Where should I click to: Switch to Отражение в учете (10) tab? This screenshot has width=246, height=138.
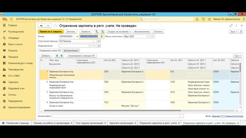pos(50,51)
